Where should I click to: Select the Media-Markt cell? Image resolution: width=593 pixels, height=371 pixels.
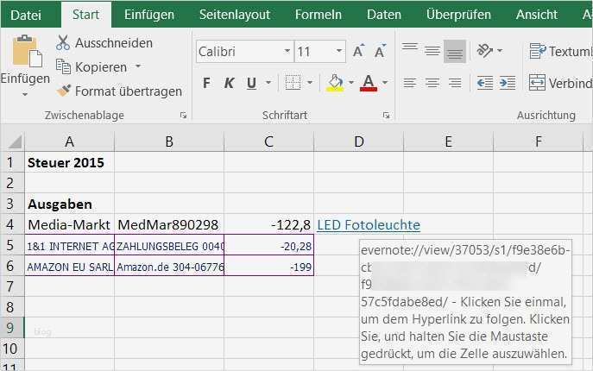point(70,224)
